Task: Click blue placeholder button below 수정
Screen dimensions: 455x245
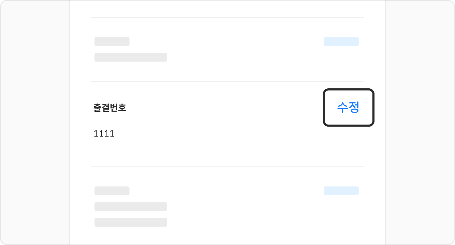Action: tap(341, 191)
